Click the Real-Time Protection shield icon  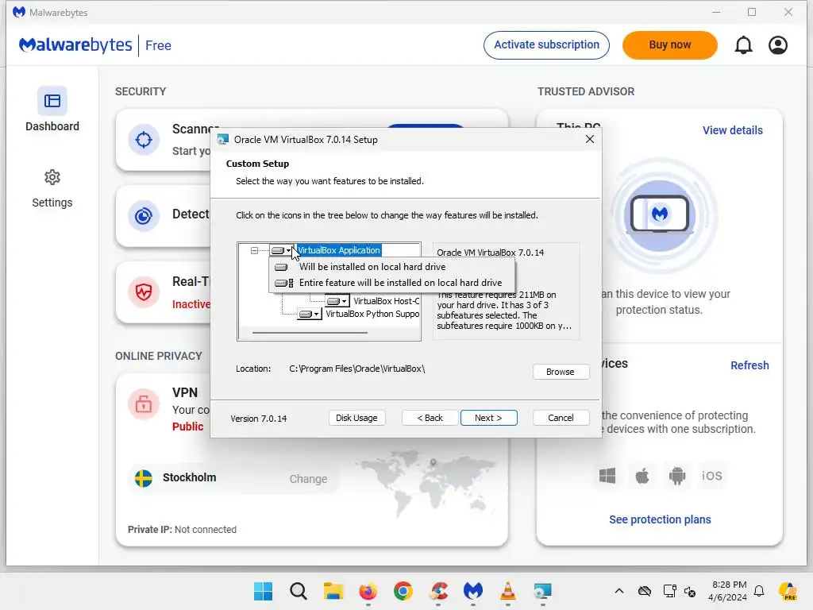[x=144, y=292]
